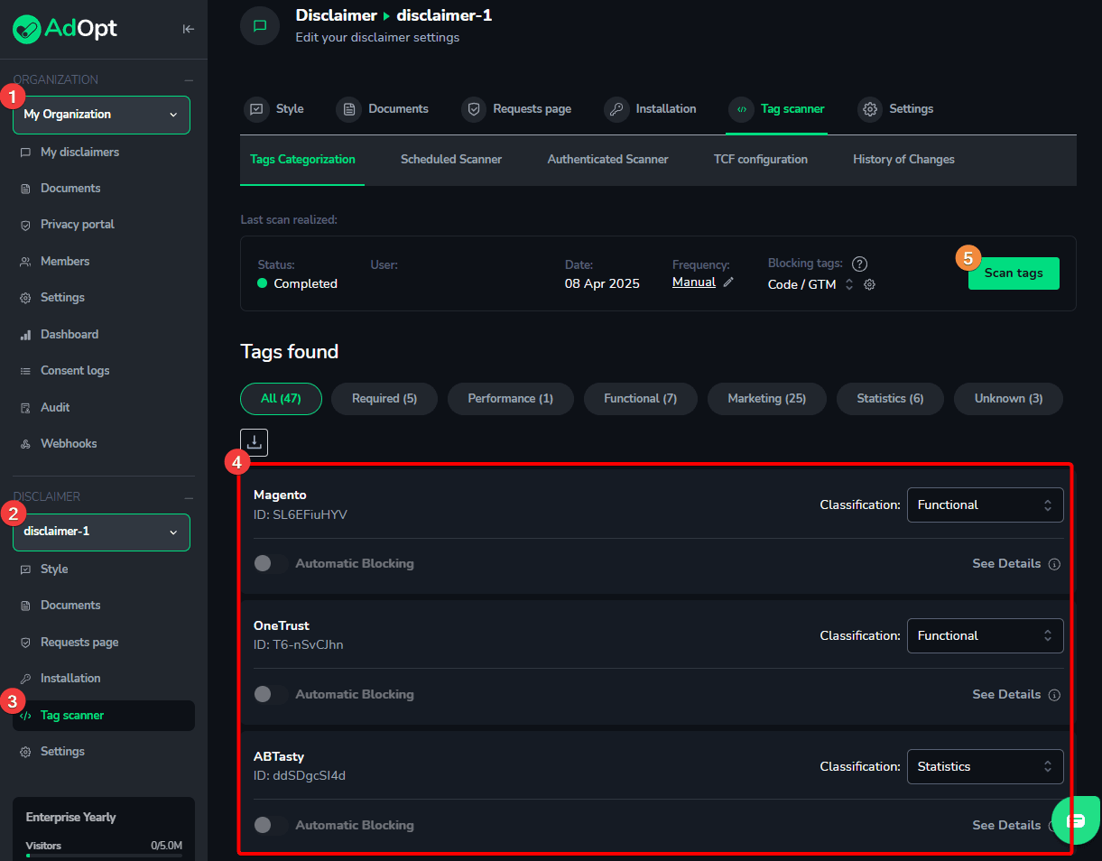Click info icon beside Magento See Details
The width and height of the screenshot is (1102, 861).
pyautogui.click(x=1054, y=564)
